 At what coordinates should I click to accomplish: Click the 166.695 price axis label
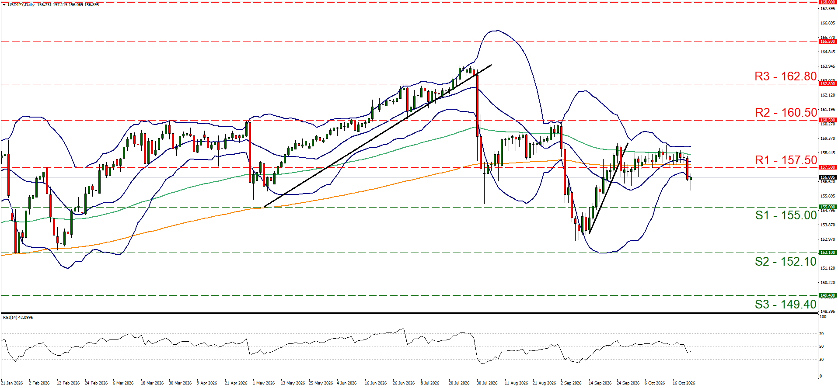827,23
